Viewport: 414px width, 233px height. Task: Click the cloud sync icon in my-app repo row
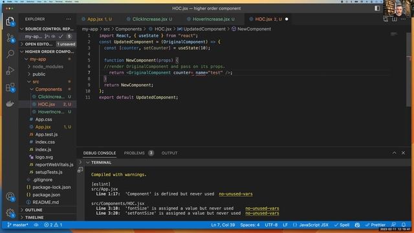pyautogui.click(x=53, y=36)
